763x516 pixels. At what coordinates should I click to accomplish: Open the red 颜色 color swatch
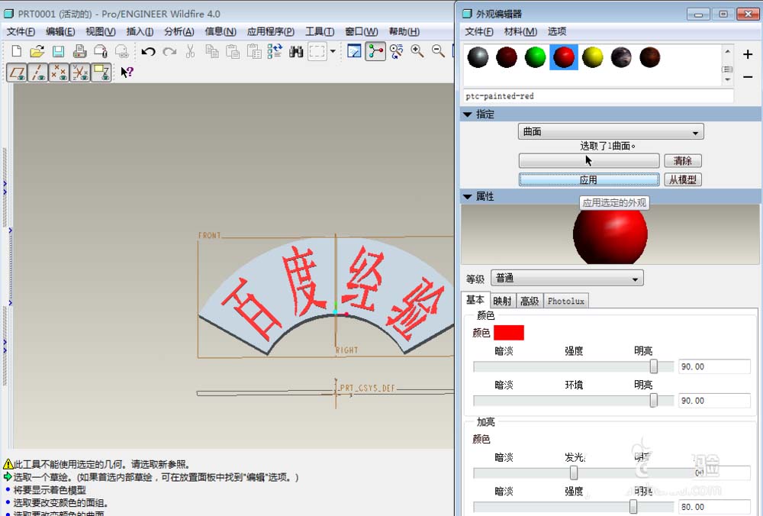coord(508,333)
